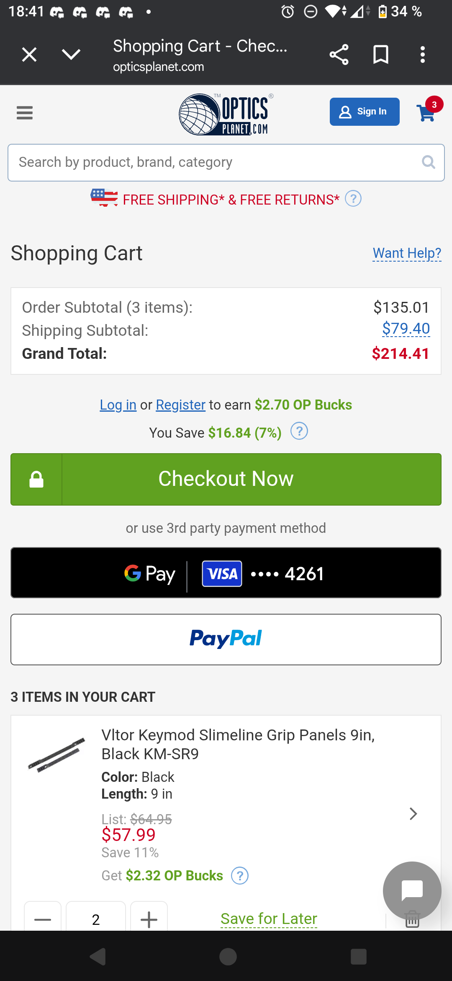Image resolution: width=452 pixels, height=981 pixels.
Task: Show OP Bucks info for Vltor item
Action: [x=240, y=876]
